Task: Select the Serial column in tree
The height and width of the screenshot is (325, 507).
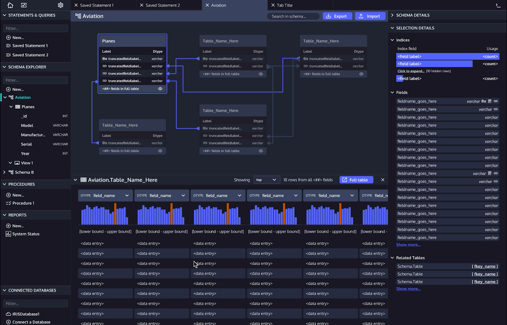Action: pyautogui.click(x=27, y=144)
